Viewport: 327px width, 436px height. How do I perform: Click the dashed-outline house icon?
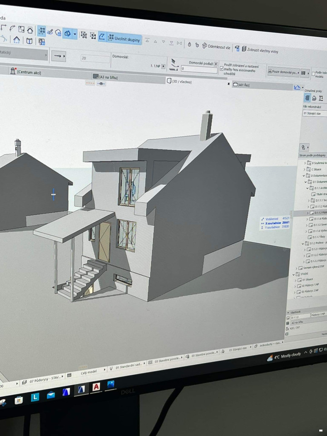point(16,40)
